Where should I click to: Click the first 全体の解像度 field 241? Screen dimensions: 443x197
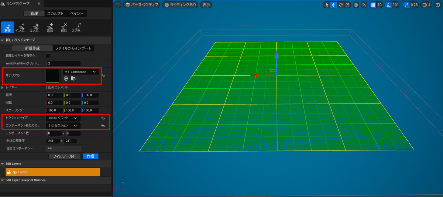(52, 141)
